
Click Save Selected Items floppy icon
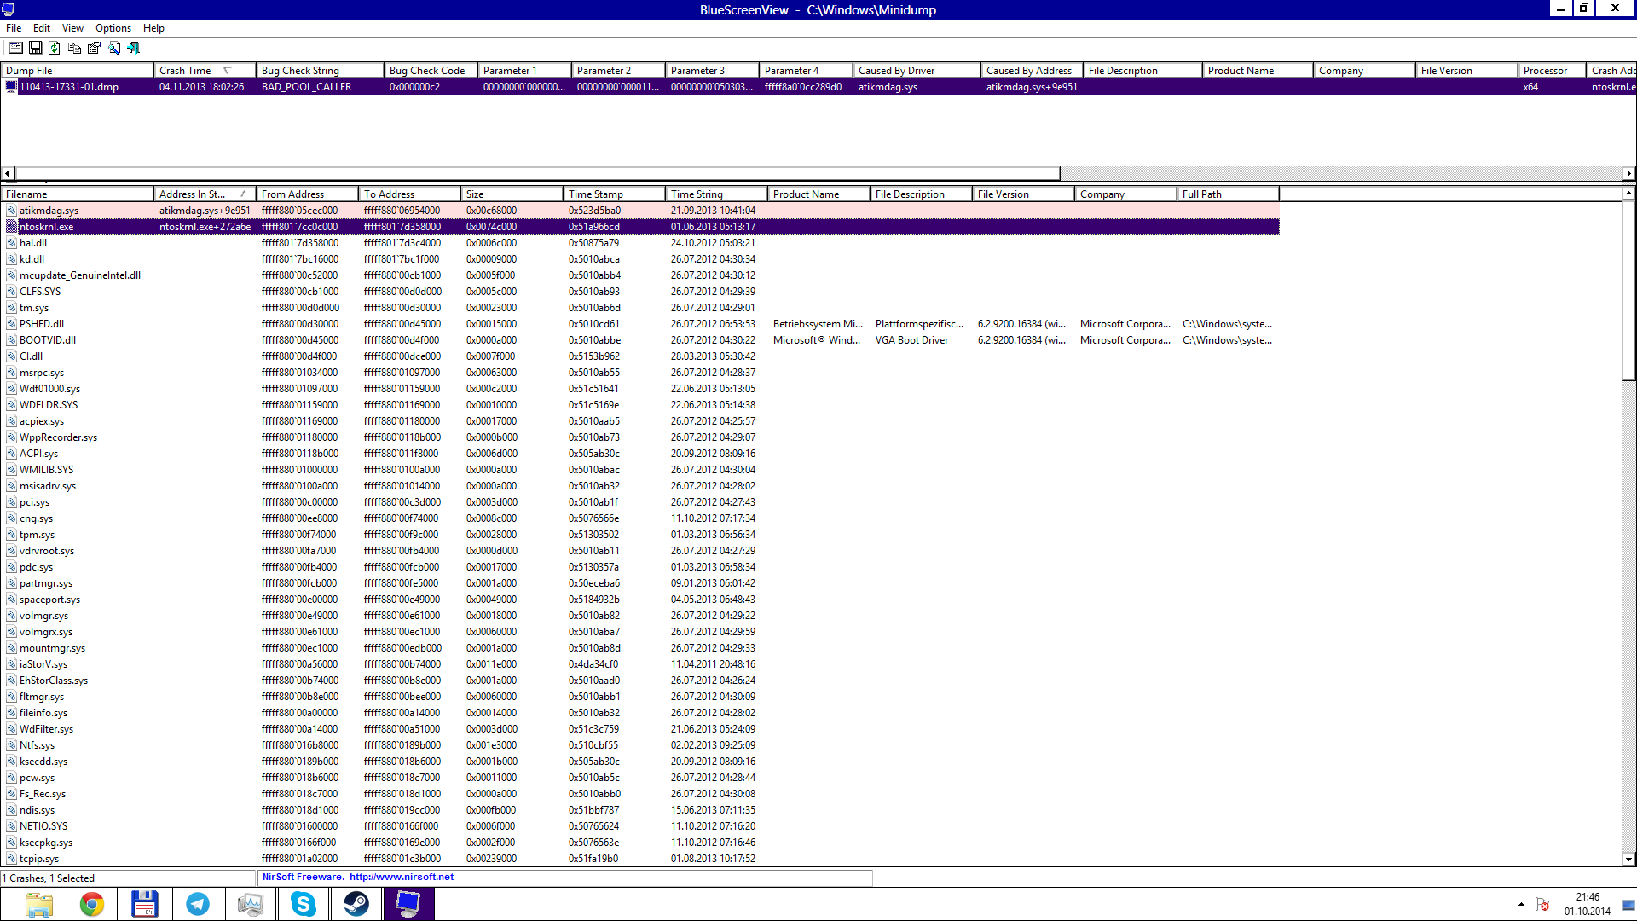tap(36, 49)
